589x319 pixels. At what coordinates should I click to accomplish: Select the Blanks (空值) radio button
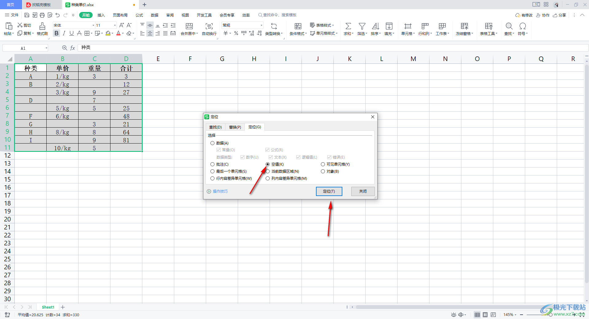(268, 164)
